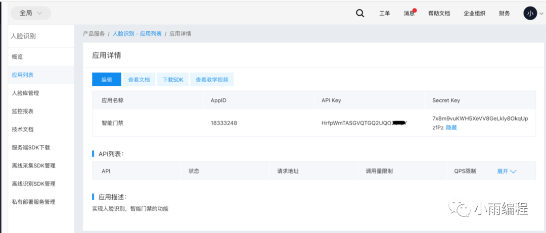This screenshot has width=546, height=233.
Task: Click the 产品服务 breadcrumb
Action: click(x=94, y=34)
